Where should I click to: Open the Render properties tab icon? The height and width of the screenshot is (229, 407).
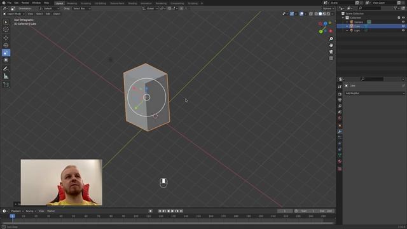pyautogui.click(x=340, y=94)
